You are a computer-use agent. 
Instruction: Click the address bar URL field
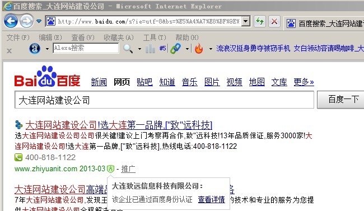[x=148, y=22]
